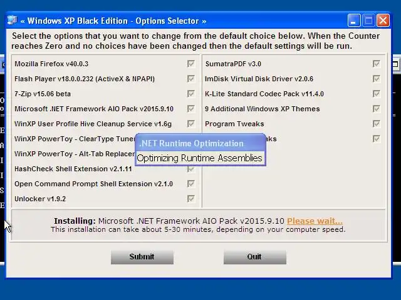Select WinXP PowerToy - ClearType Tuner label
Screen dimensions: 401x300
[75, 139]
